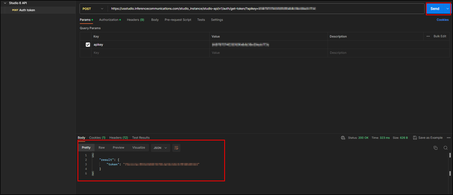Click the empty Value input row
Screen dimensions: 453x195
click(269, 53)
